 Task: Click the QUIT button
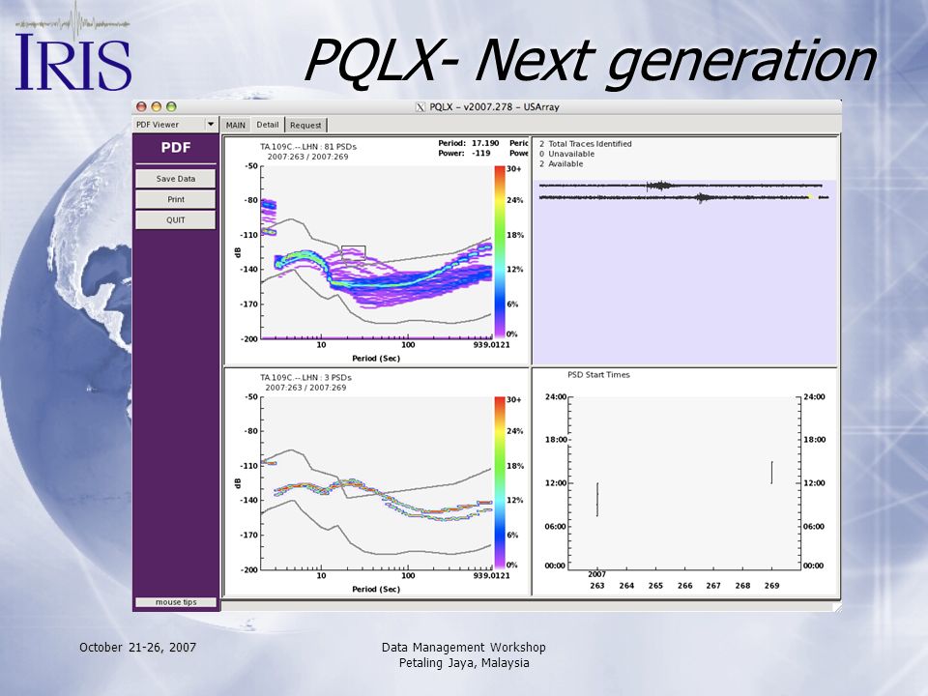(176, 220)
